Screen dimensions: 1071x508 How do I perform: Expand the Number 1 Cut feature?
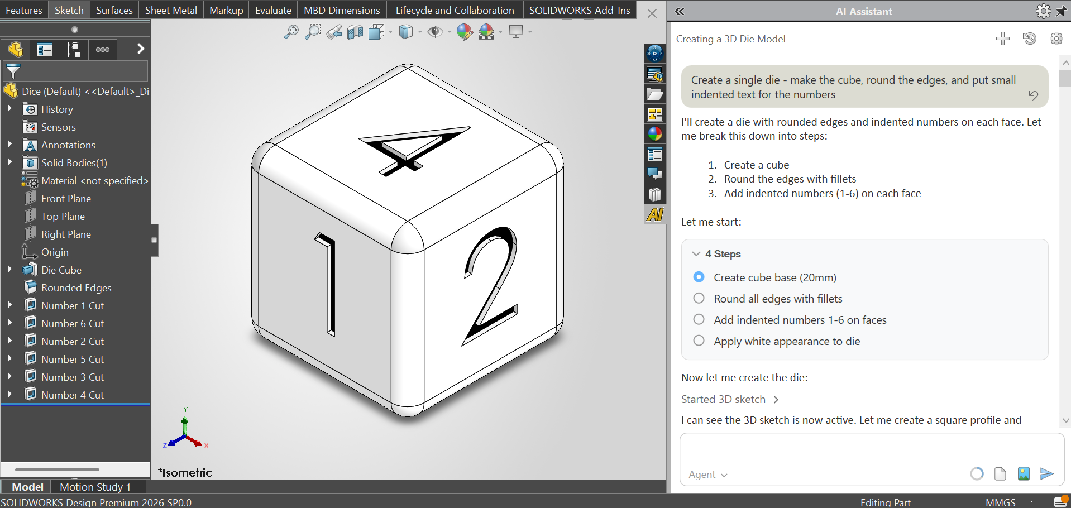click(9, 305)
